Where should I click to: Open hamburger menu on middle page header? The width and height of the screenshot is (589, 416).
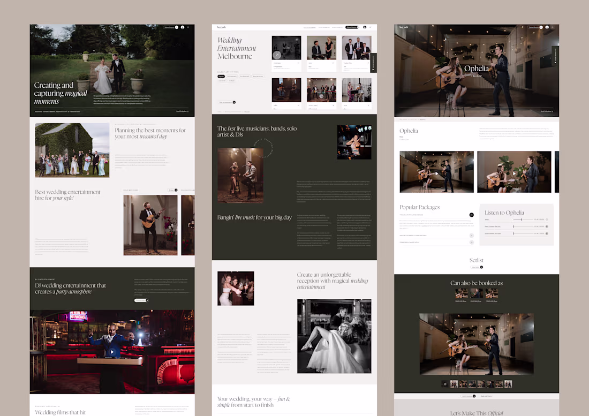pyautogui.click(x=371, y=27)
